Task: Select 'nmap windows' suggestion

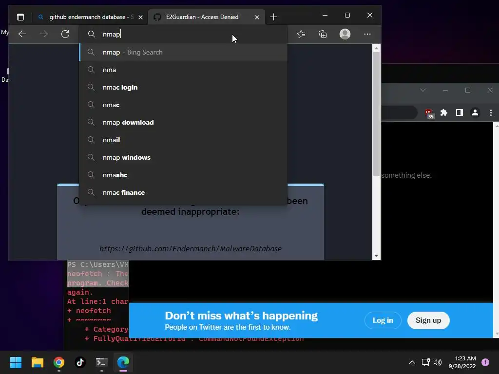Action: click(183, 157)
